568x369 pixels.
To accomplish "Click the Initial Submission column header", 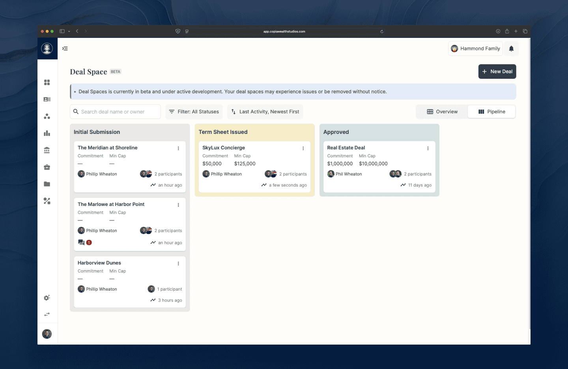I will (x=97, y=132).
